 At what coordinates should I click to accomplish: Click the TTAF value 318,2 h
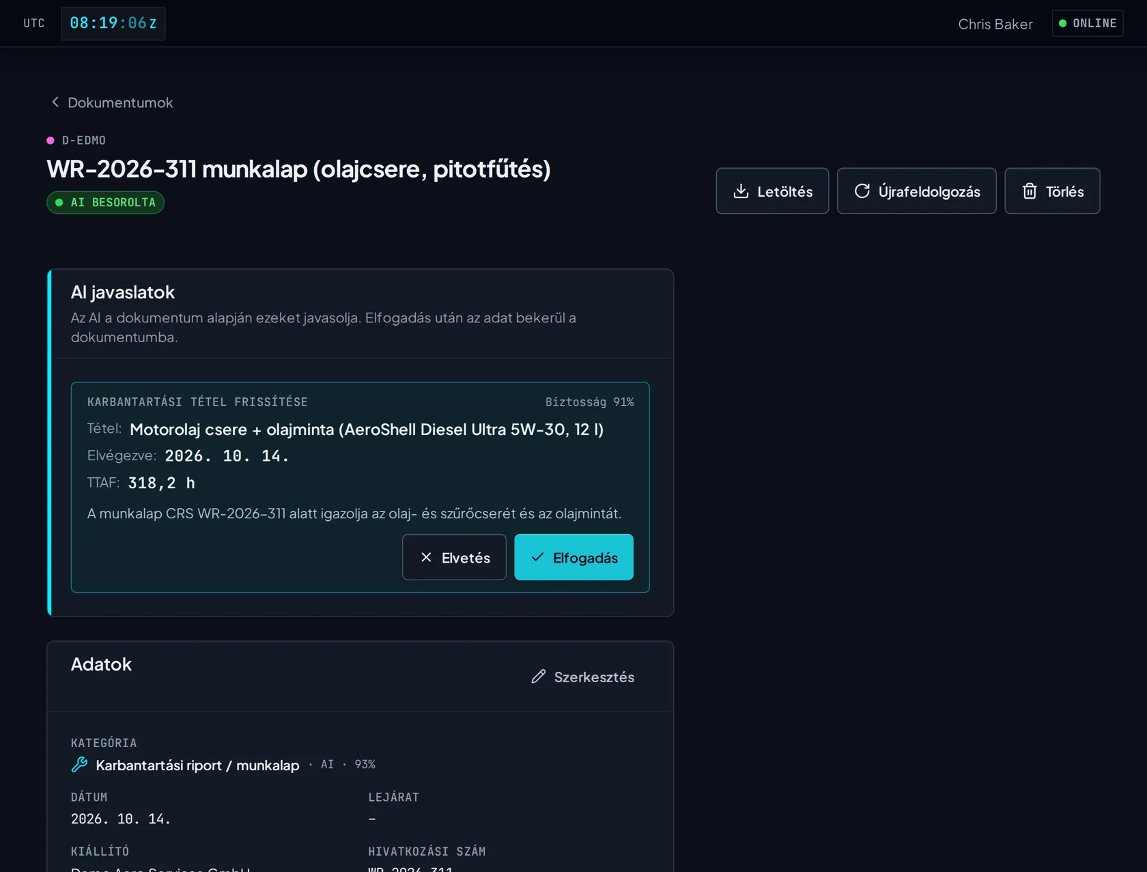click(x=161, y=483)
